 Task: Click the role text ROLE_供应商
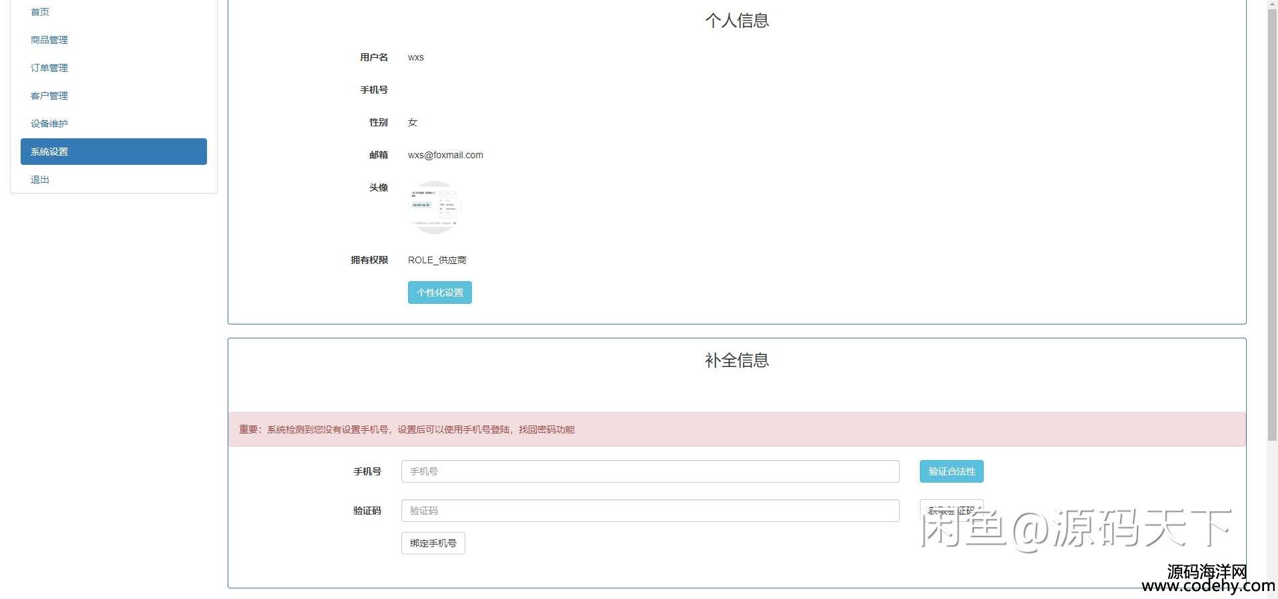tap(437, 260)
